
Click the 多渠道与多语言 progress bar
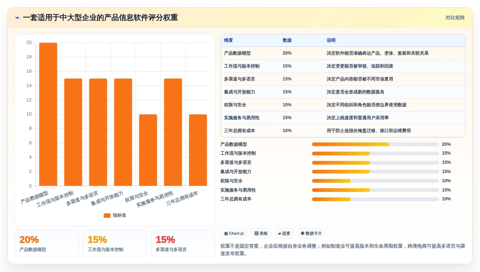tap(376, 163)
